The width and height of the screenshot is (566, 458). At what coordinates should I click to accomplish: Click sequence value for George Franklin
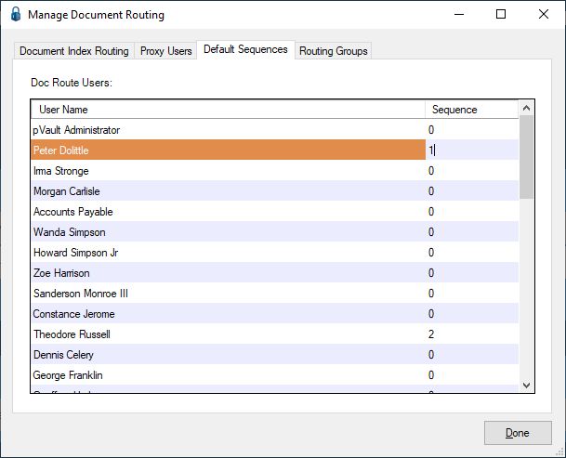click(x=431, y=375)
